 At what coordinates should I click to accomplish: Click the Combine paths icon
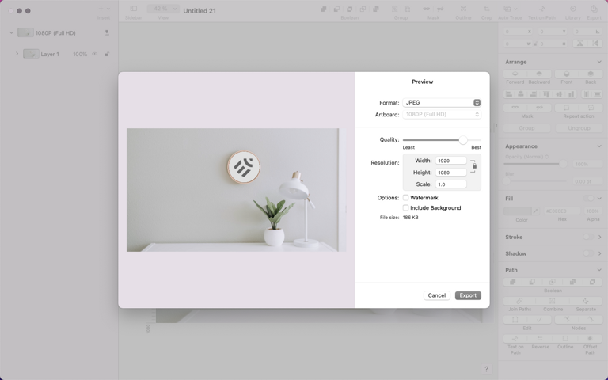tap(553, 301)
